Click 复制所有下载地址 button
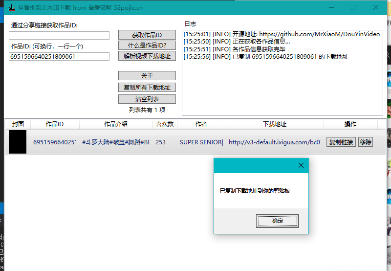Screen dimensions: 391x271 pyautogui.click(x=147, y=88)
